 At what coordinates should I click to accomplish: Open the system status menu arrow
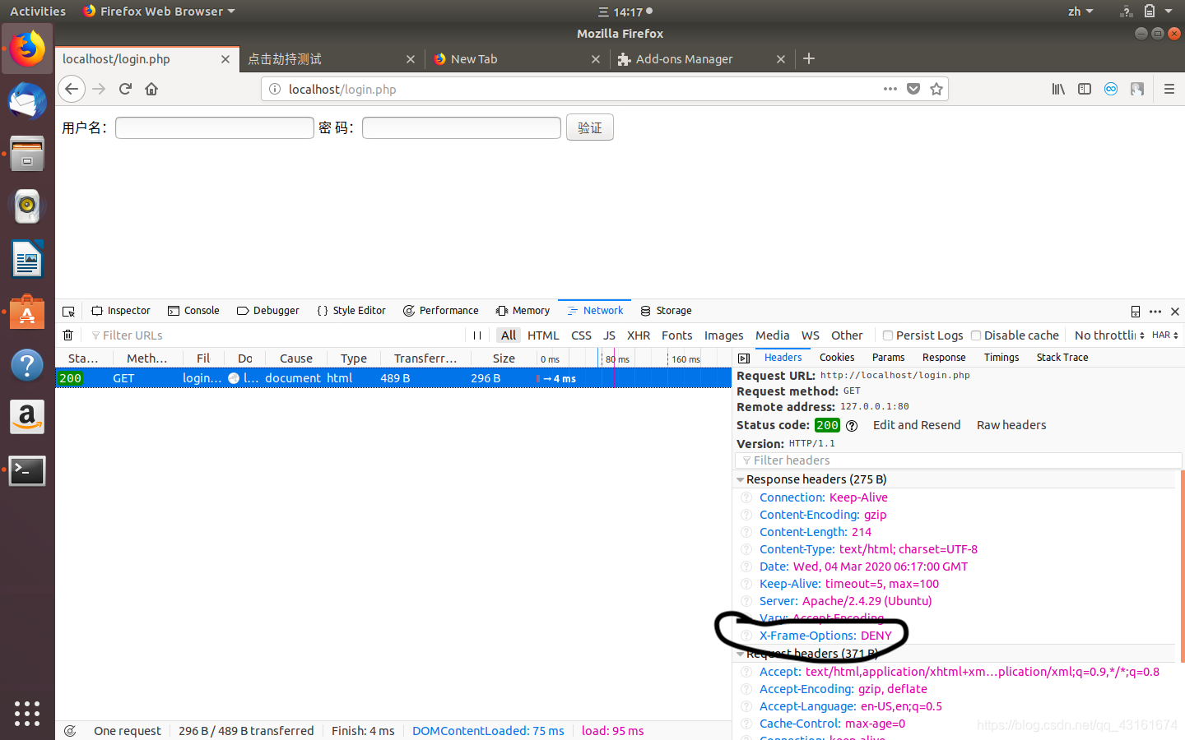point(1169,12)
